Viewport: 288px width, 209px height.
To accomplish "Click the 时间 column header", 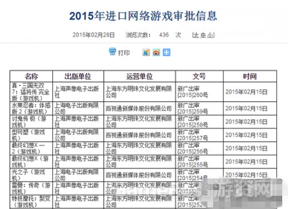I will click(250, 77).
